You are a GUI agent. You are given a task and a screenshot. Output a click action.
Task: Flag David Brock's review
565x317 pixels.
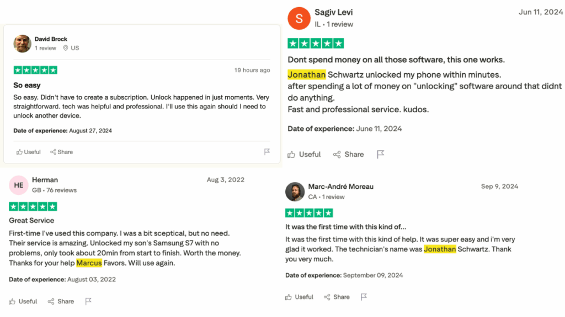tap(266, 152)
